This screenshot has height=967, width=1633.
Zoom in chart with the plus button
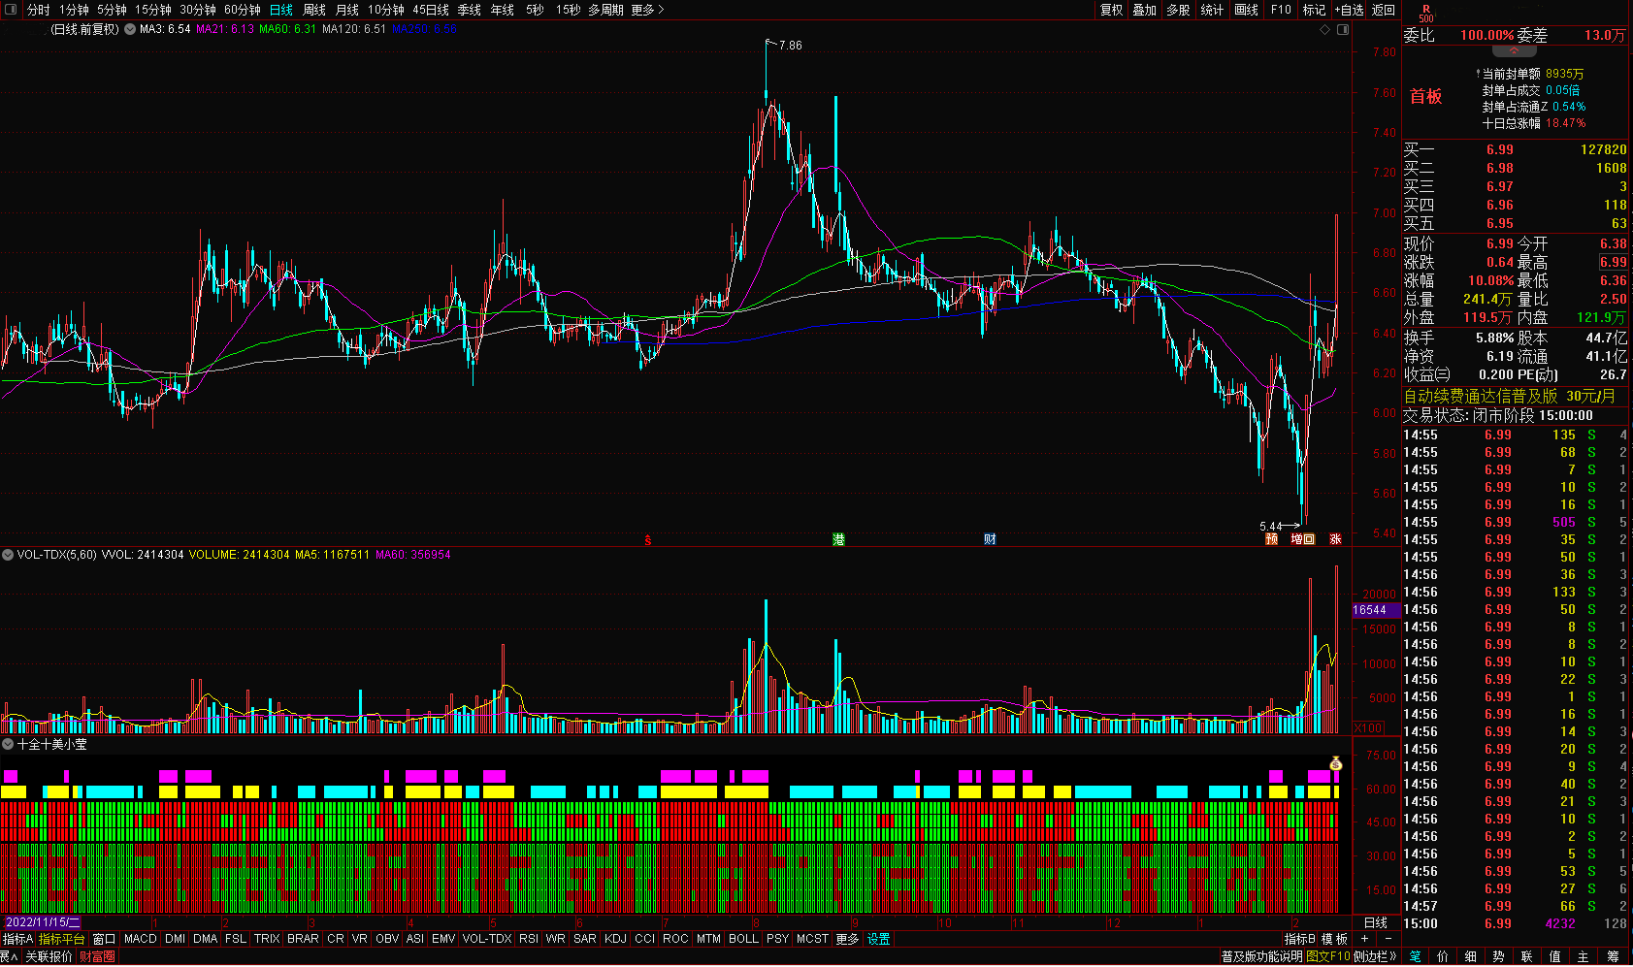tap(1364, 939)
